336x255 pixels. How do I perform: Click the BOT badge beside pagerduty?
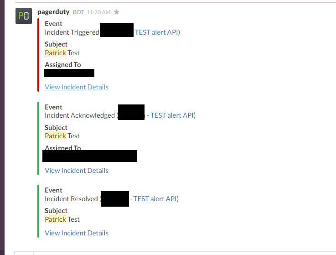click(78, 12)
